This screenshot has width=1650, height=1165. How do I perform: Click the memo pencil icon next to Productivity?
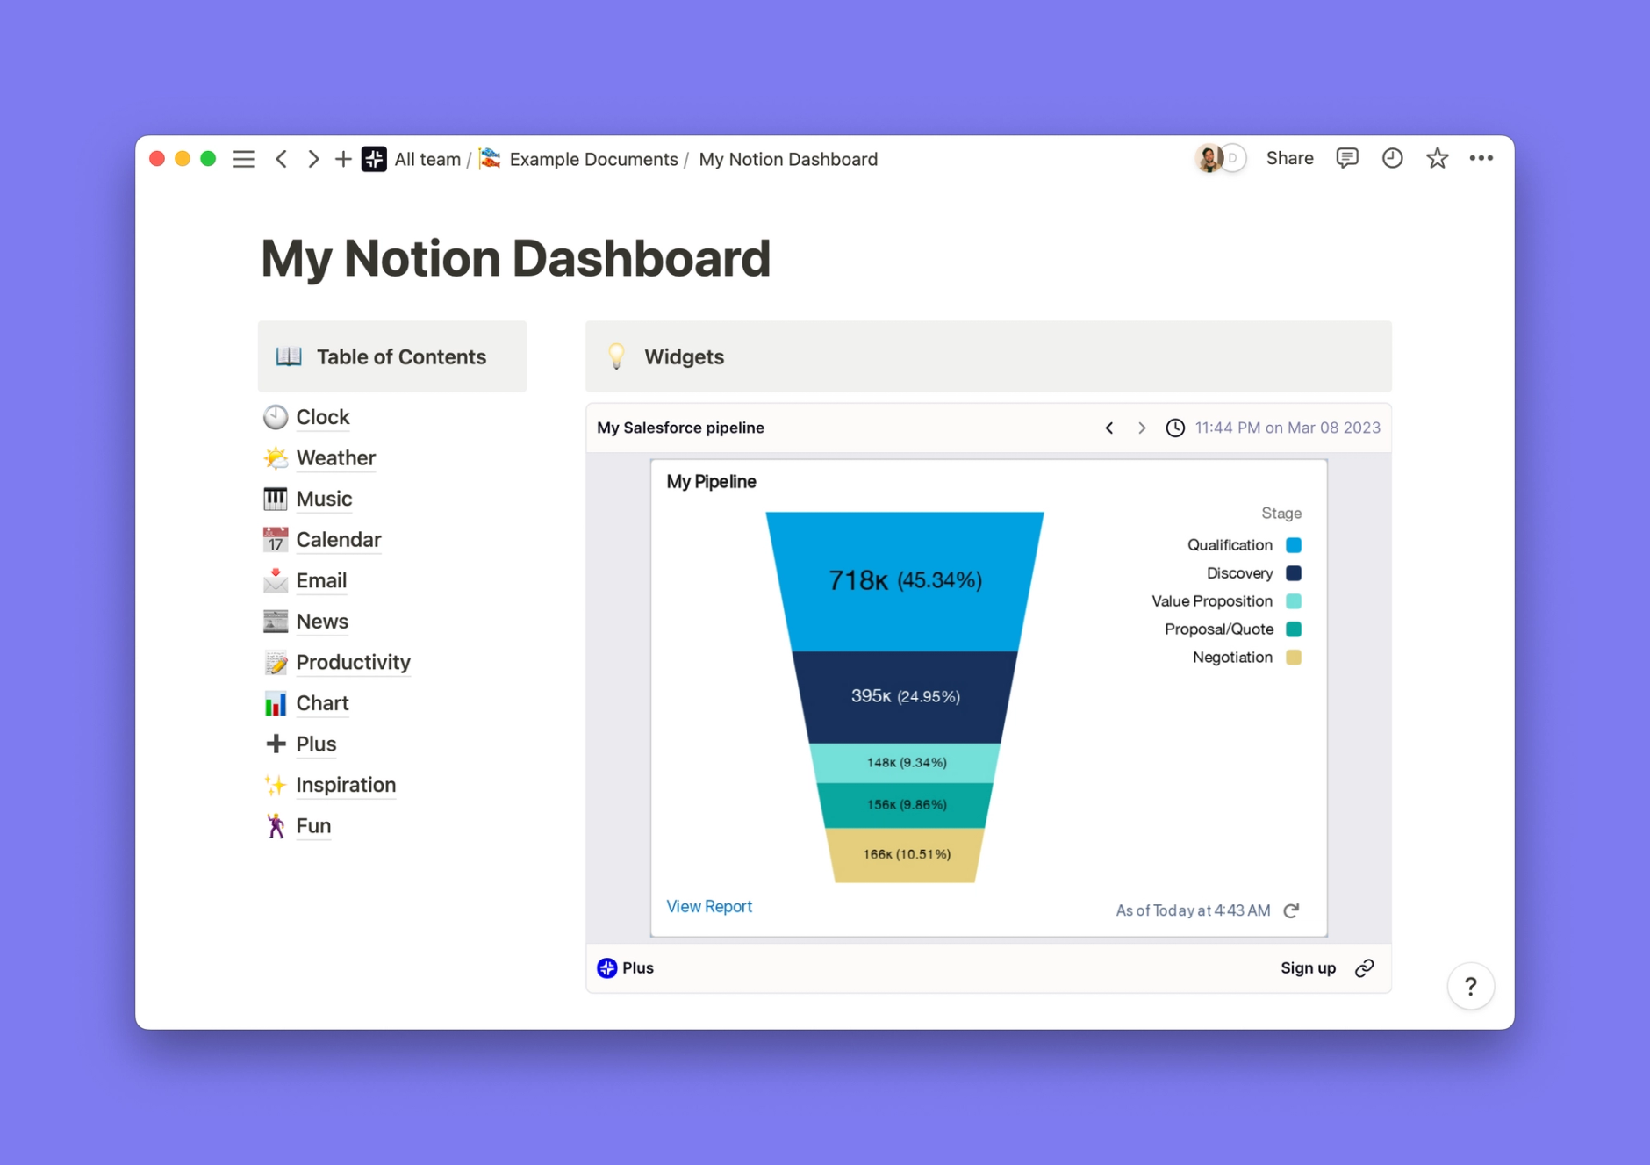click(x=276, y=662)
